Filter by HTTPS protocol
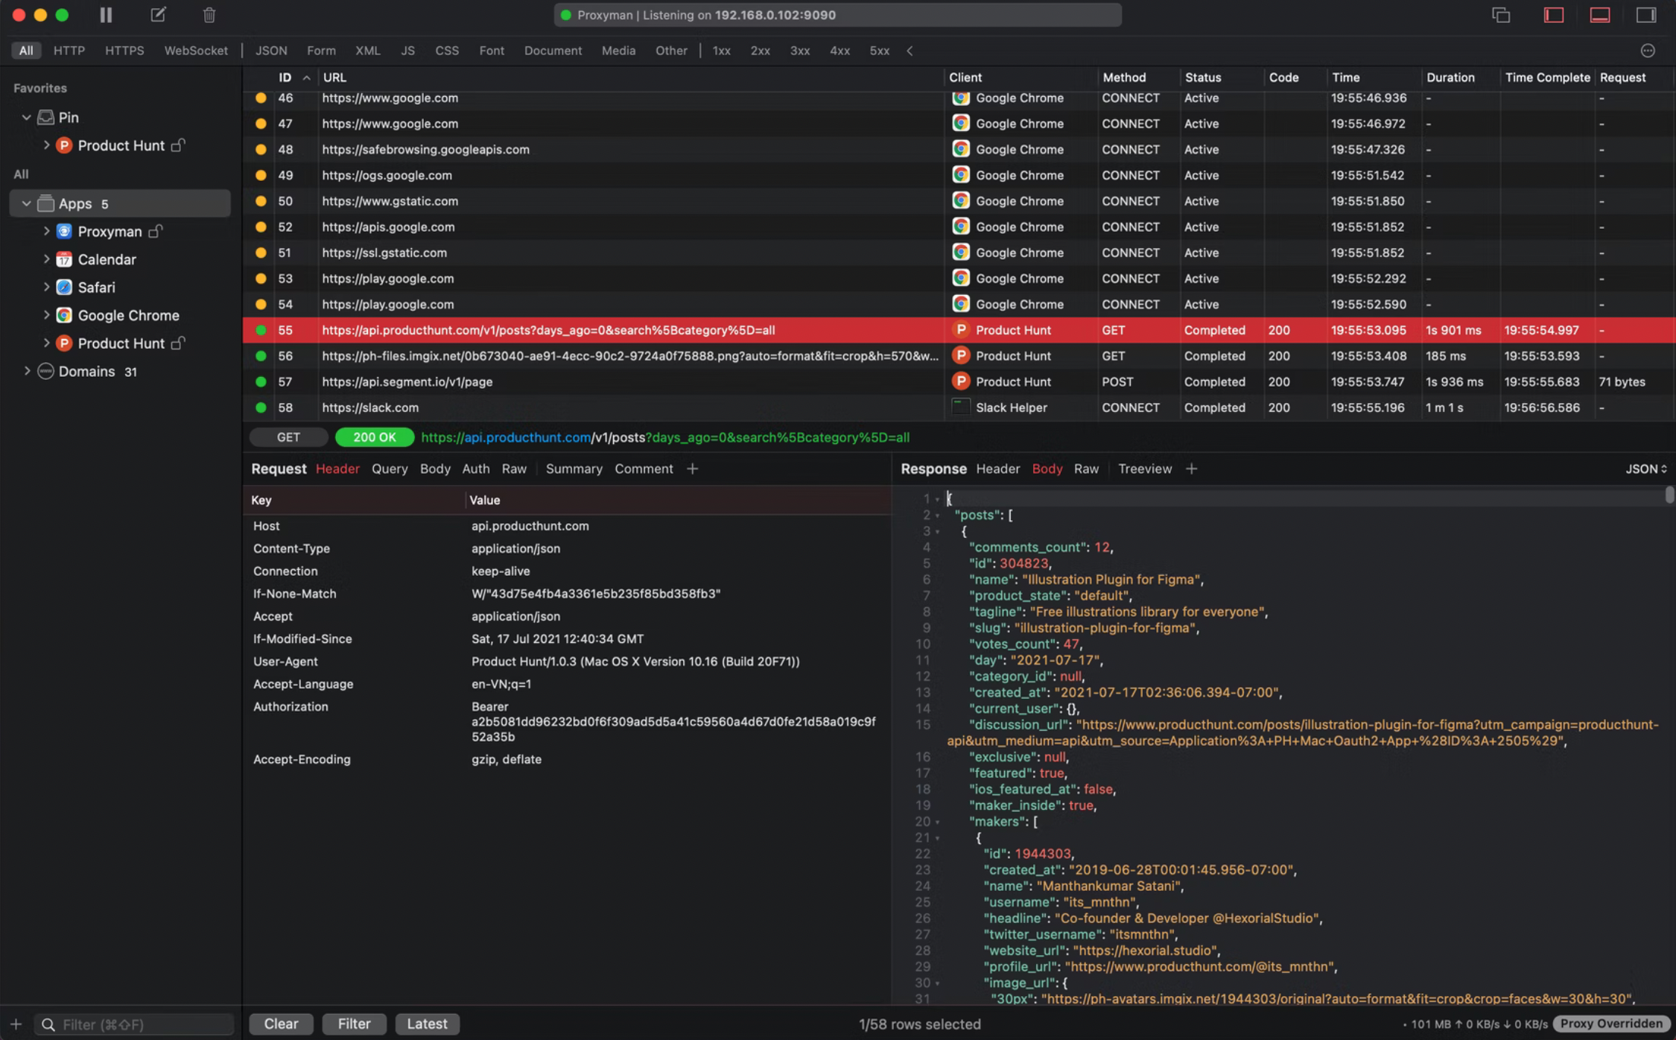This screenshot has width=1676, height=1040. click(124, 51)
